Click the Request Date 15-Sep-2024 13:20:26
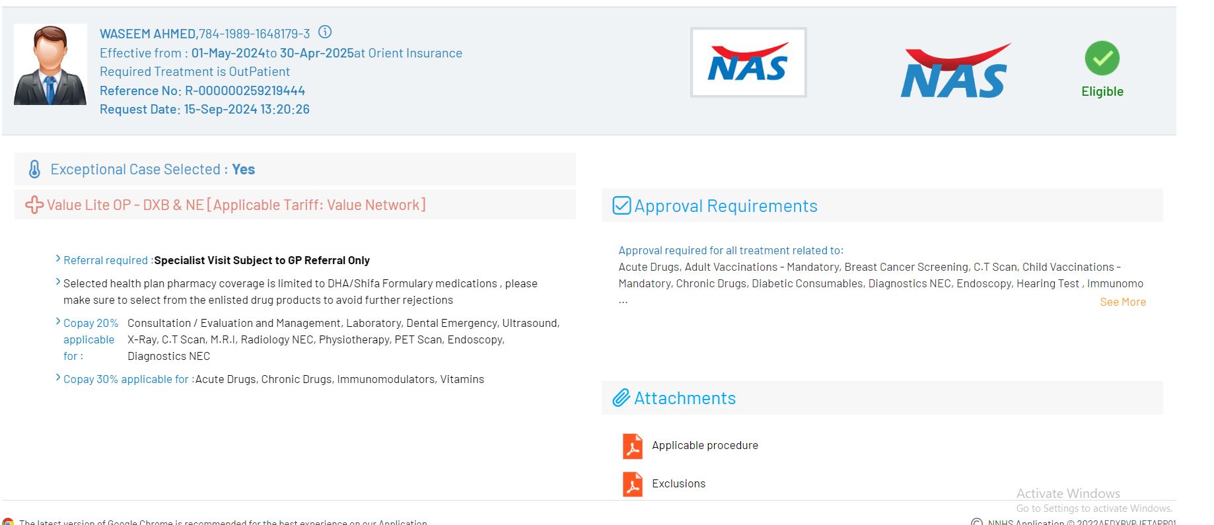 click(x=205, y=109)
